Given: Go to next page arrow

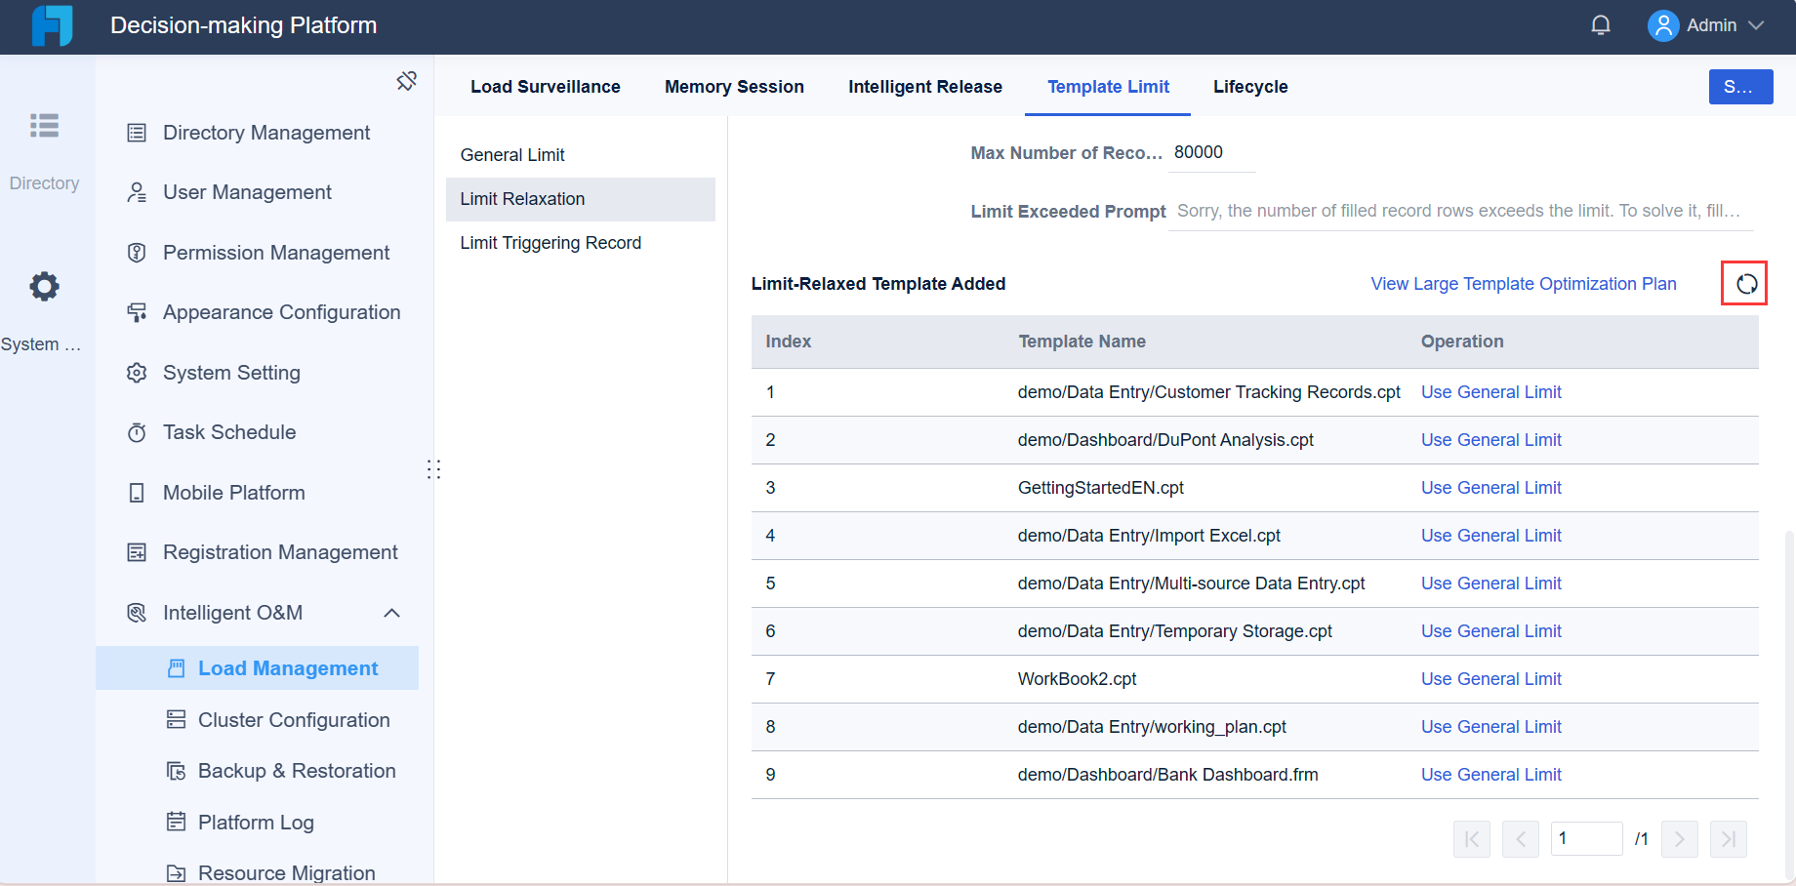Looking at the screenshot, I should click(x=1679, y=839).
